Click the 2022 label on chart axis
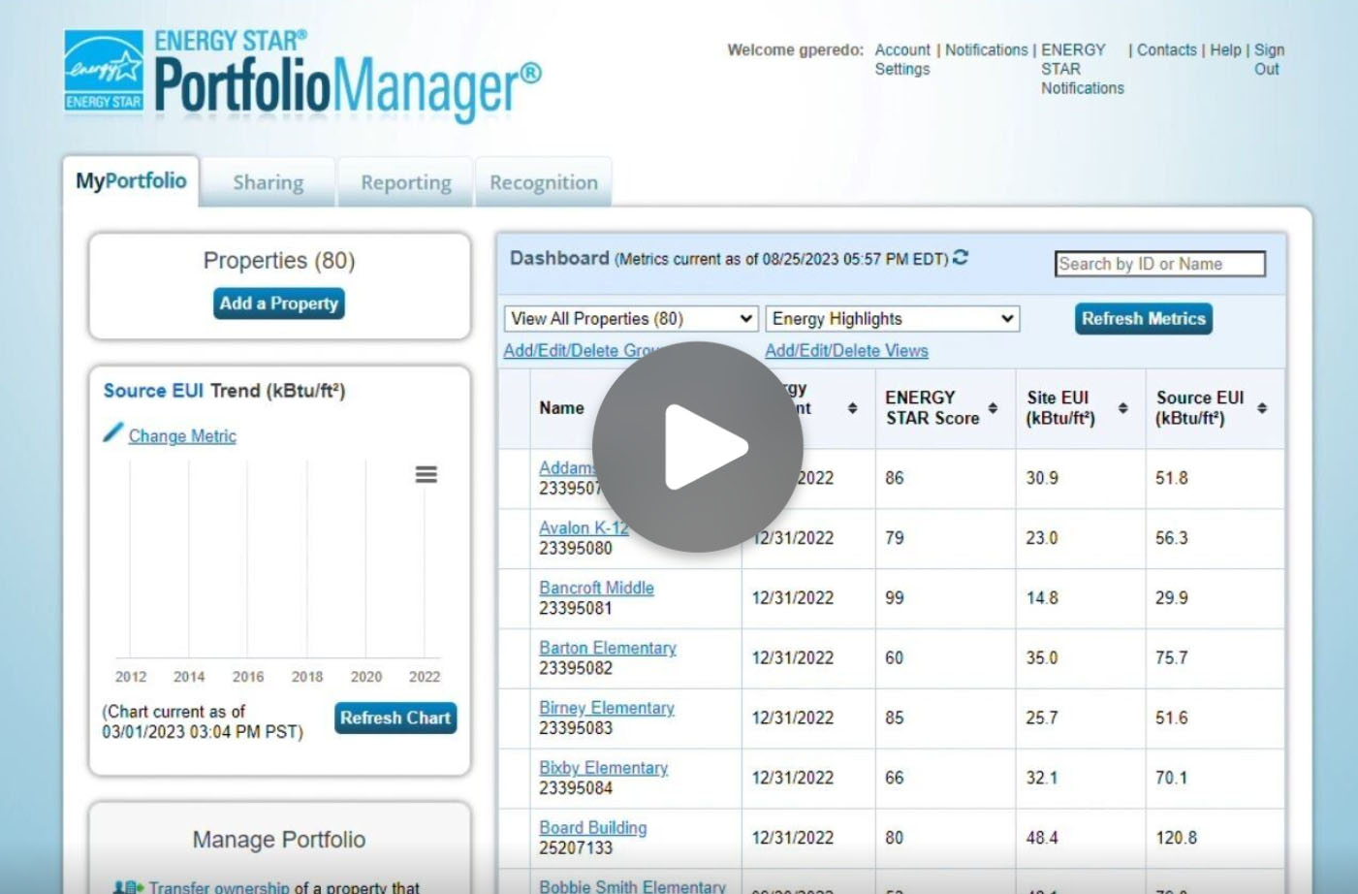The width and height of the screenshot is (1358, 894). pyautogui.click(x=425, y=677)
